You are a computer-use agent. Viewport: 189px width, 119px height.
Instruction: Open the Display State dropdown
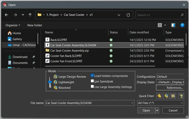pos(170,82)
